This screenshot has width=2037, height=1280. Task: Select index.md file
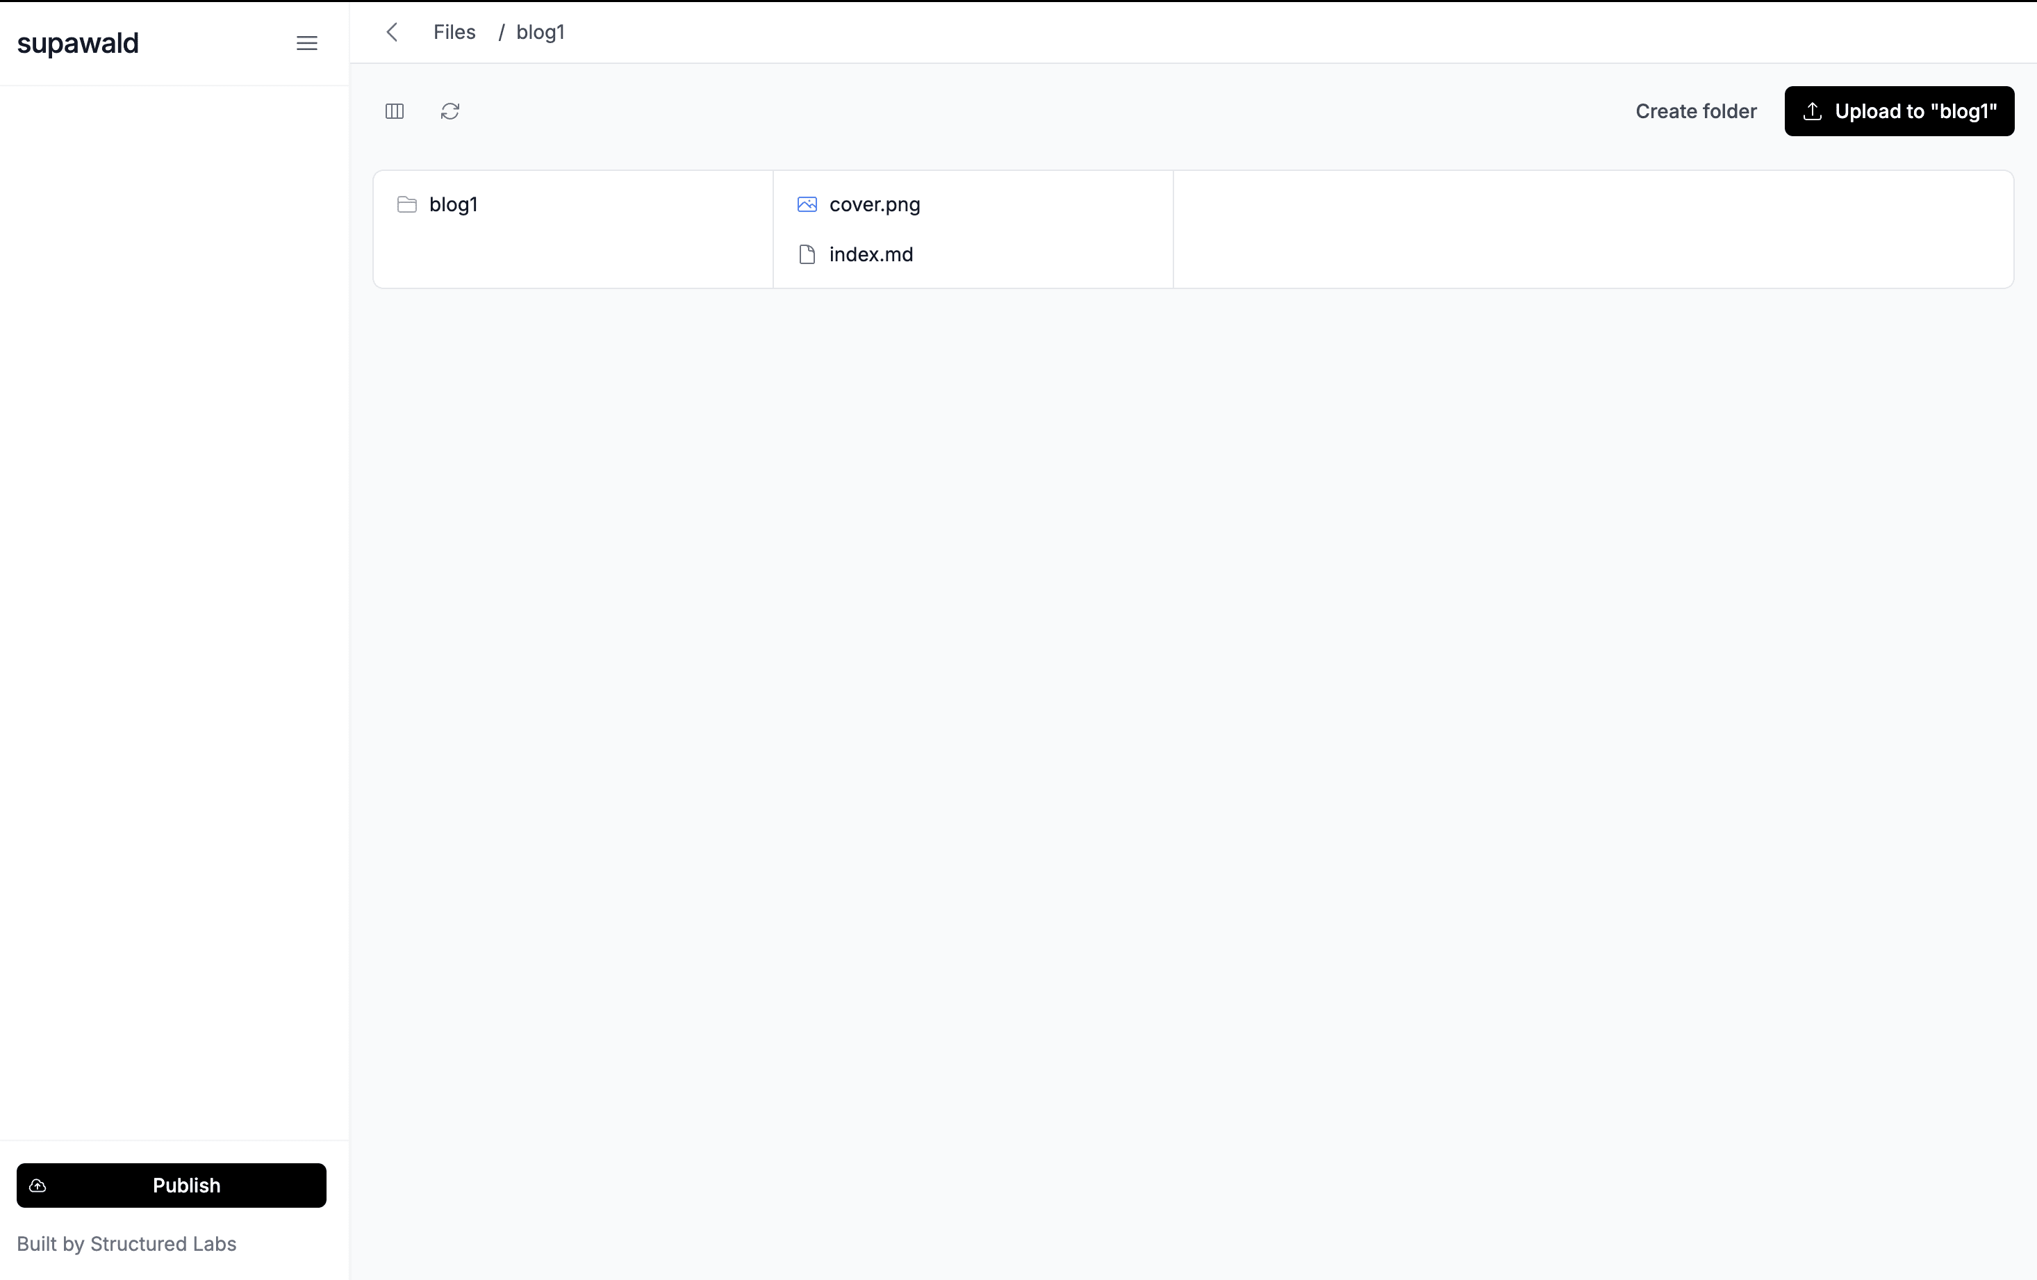(x=871, y=254)
